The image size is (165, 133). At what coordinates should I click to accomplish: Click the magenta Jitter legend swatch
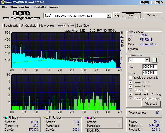(88, 118)
